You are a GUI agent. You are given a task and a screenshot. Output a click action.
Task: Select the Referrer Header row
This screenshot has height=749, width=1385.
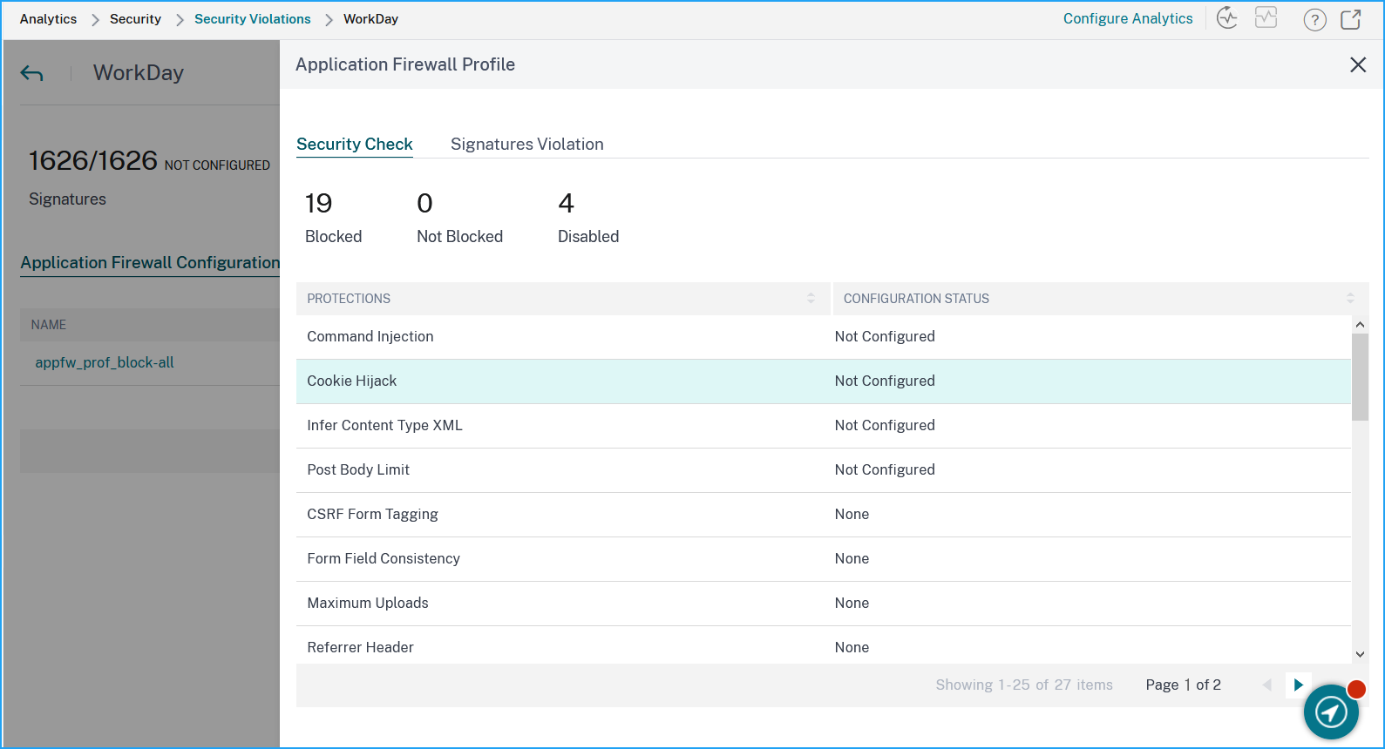point(824,645)
